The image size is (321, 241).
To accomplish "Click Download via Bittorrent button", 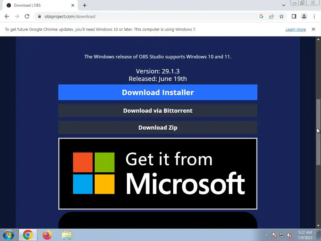I will [x=158, y=110].
